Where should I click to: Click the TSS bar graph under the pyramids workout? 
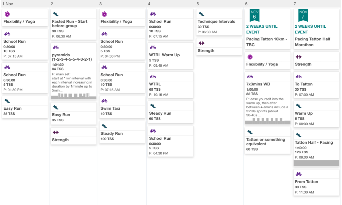(x=73, y=96)
